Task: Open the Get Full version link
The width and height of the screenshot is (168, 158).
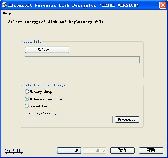Action: (13, 151)
